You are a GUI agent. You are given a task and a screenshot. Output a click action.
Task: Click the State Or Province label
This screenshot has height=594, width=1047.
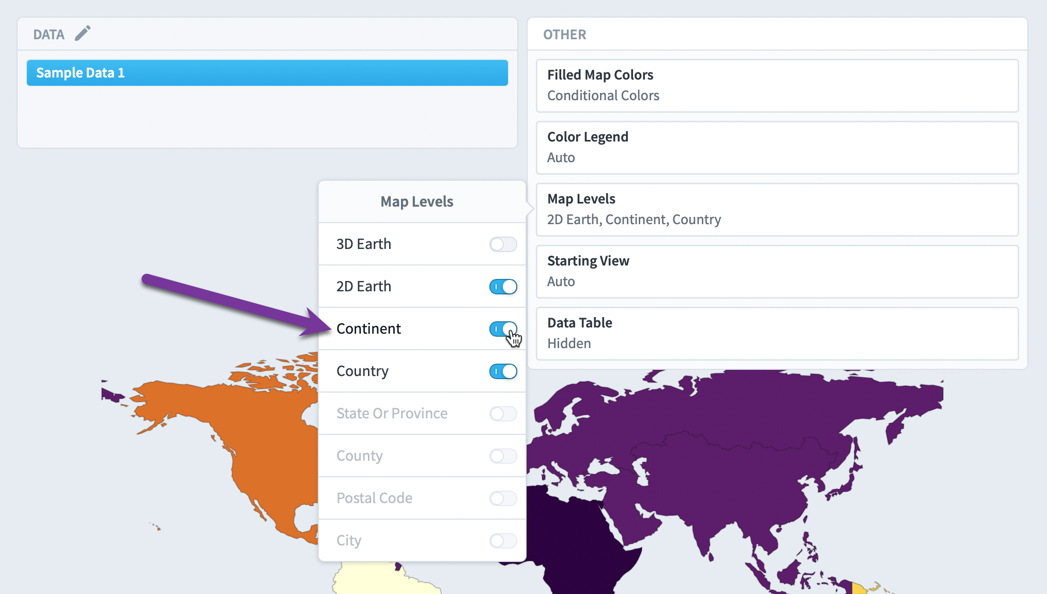tap(392, 413)
